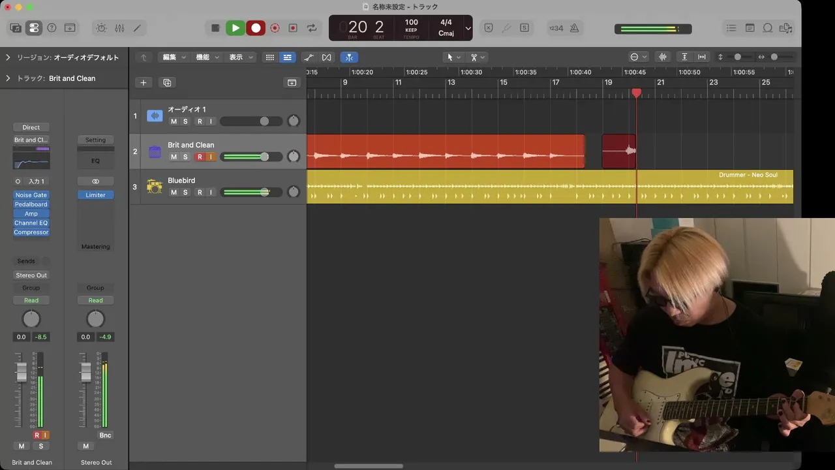Viewport: 835px width, 470px height.
Task: Open the snap mode dropdown
Action: coord(639,57)
